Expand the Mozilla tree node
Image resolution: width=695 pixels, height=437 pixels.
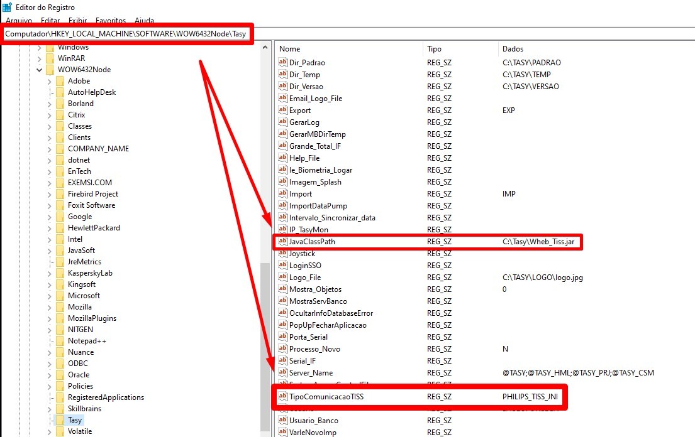50,306
